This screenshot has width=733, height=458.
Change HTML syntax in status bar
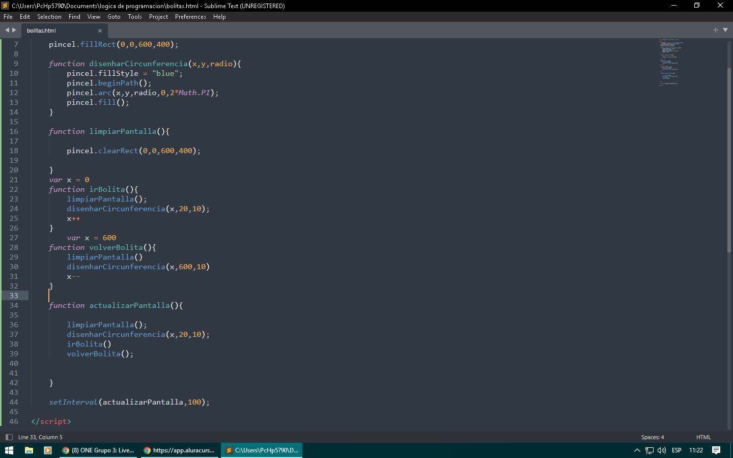[x=703, y=437]
